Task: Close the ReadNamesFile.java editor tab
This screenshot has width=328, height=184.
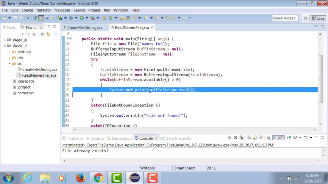Action: [x=152, y=27]
